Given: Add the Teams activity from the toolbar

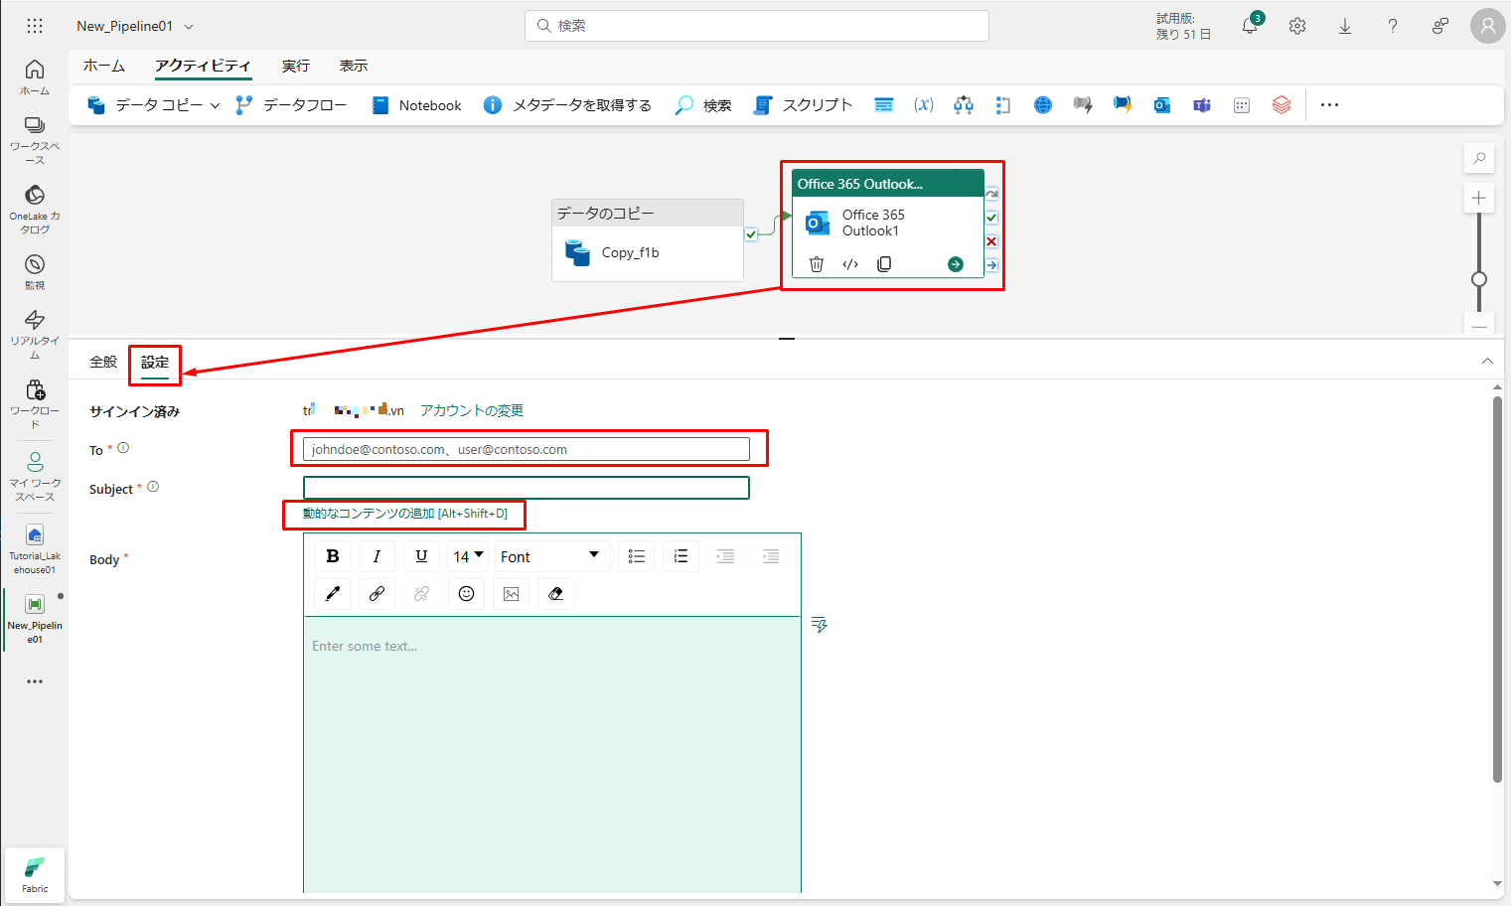Looking at the screenshot, I should (x=1202, y=105).
